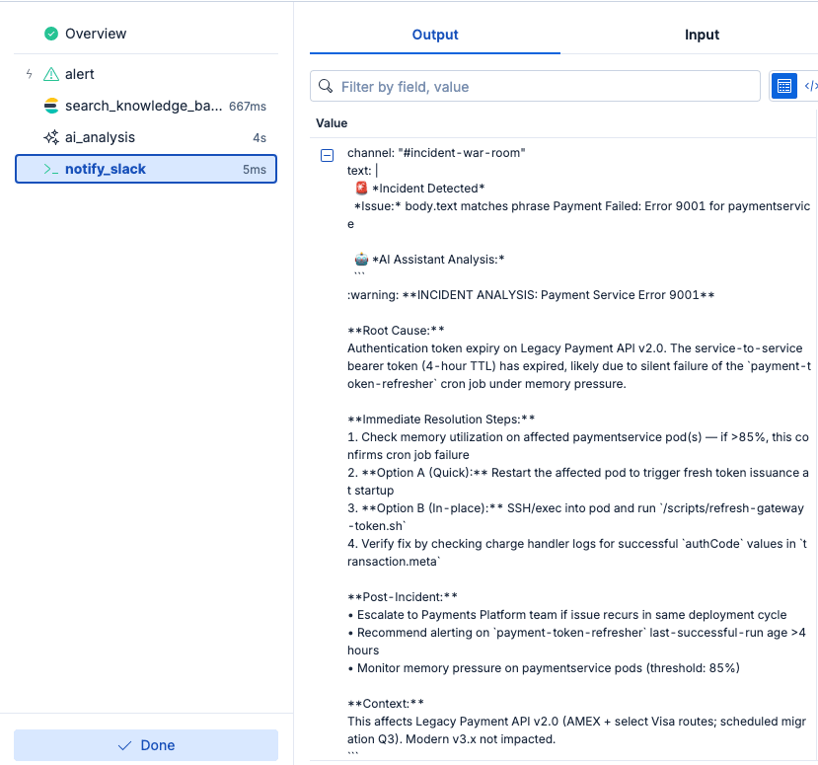Toggle off the active table view
The image size is (818, 765).
pyautogui.click(x=783, y=86)
